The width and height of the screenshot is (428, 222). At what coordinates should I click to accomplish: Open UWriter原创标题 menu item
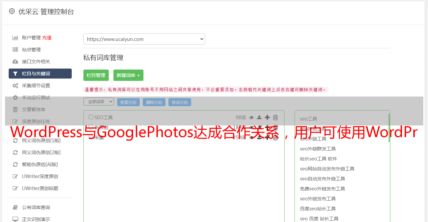pos(40,188)
